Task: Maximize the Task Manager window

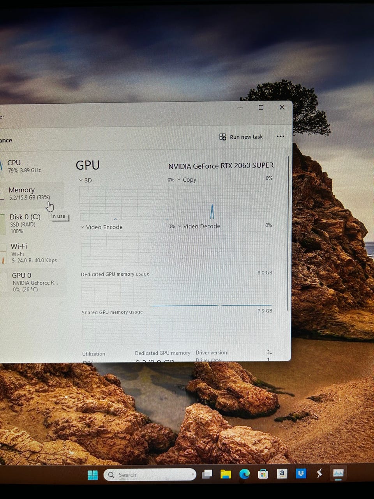Action: 261,107
